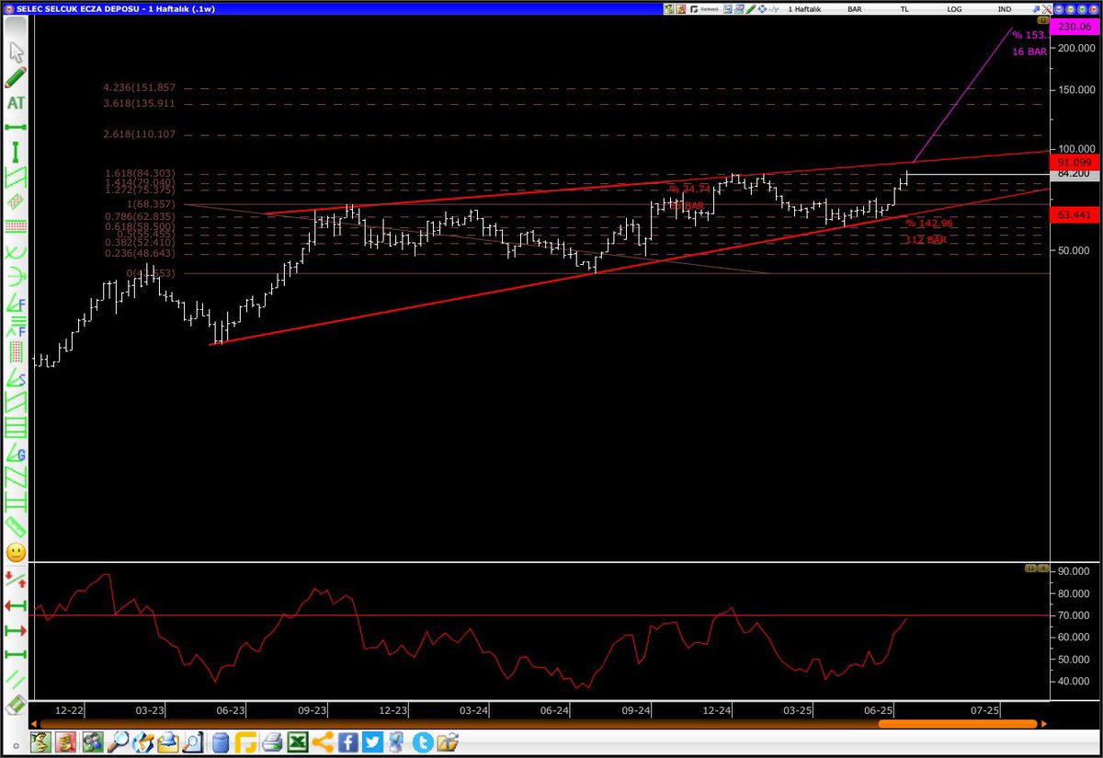Select the crossing curves arc tool

[x=16, y=250]
